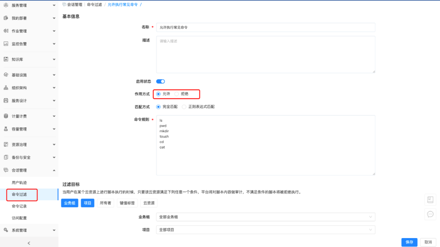The image size is (440, 247).
Task: Click the 保存 button
Action: coord(409,242)
